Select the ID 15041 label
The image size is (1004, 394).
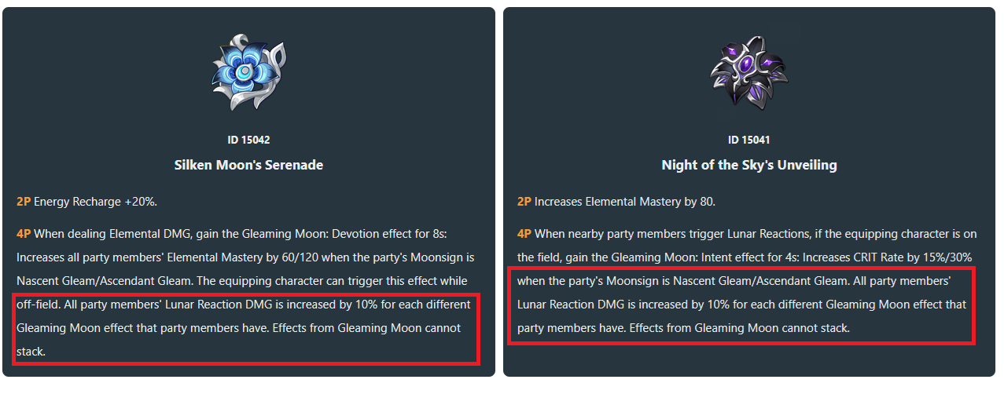pos(748,140)
